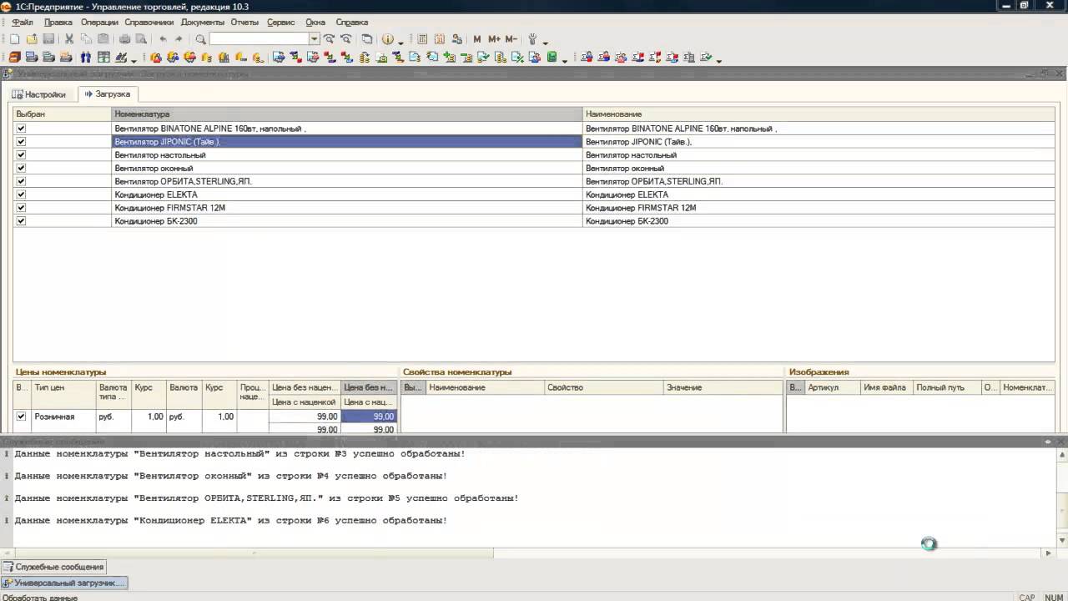Select the Кондиционер БК-2300 nomenclature cell
1068x601 pixels.
pyautogui.click(x=347, y=221)
